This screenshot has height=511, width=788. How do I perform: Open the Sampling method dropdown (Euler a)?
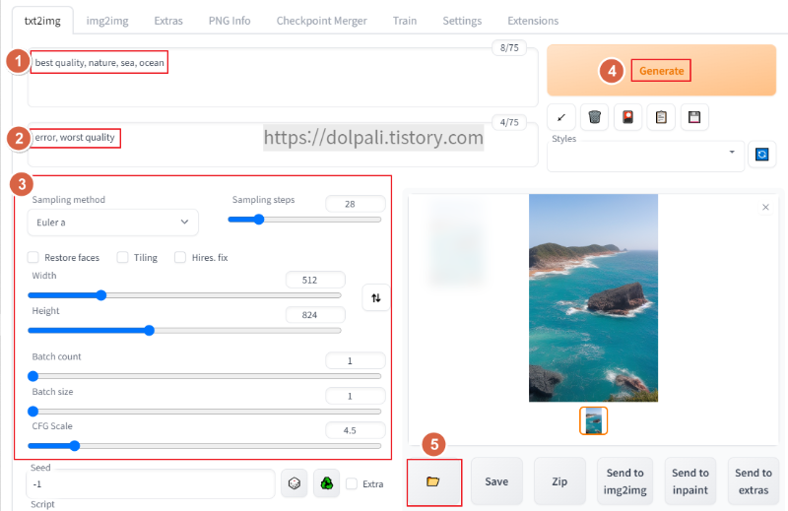pyautogui.click(x=112, y=223)
